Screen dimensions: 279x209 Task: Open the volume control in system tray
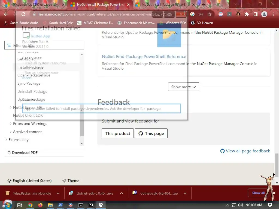click(241, 205)
